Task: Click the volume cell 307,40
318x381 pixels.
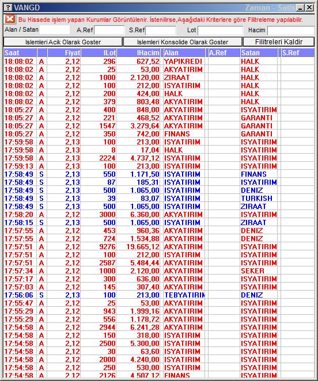Action: coord(138,287)
